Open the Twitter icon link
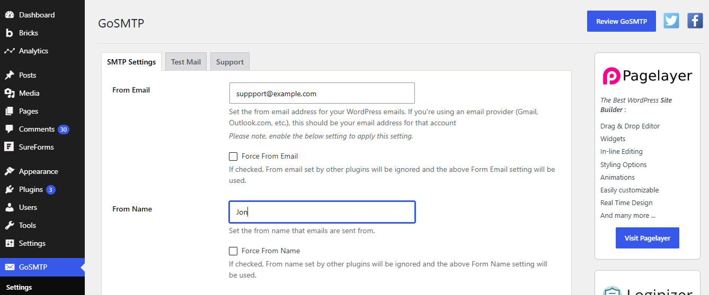Image resolution: width=709 pixels, height=295 pixels. (671, 21)
